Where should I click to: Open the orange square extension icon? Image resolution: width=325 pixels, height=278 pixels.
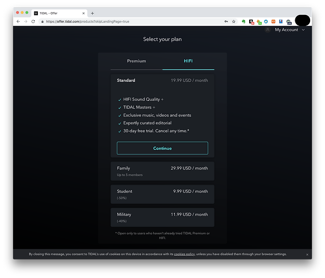pos(274,21)
